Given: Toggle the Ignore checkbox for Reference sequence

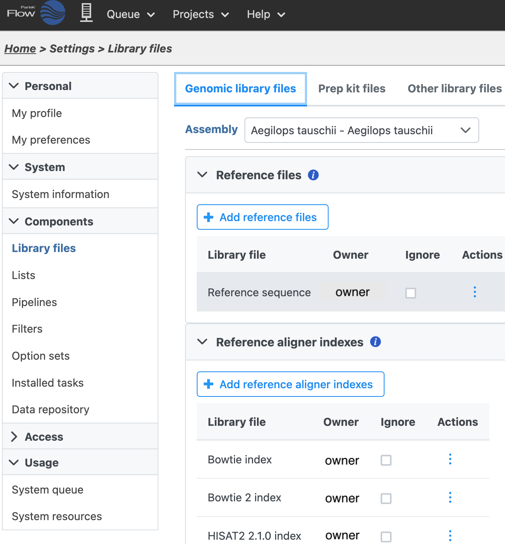Looking at the screenshot, I should click(x=411, y=293).
